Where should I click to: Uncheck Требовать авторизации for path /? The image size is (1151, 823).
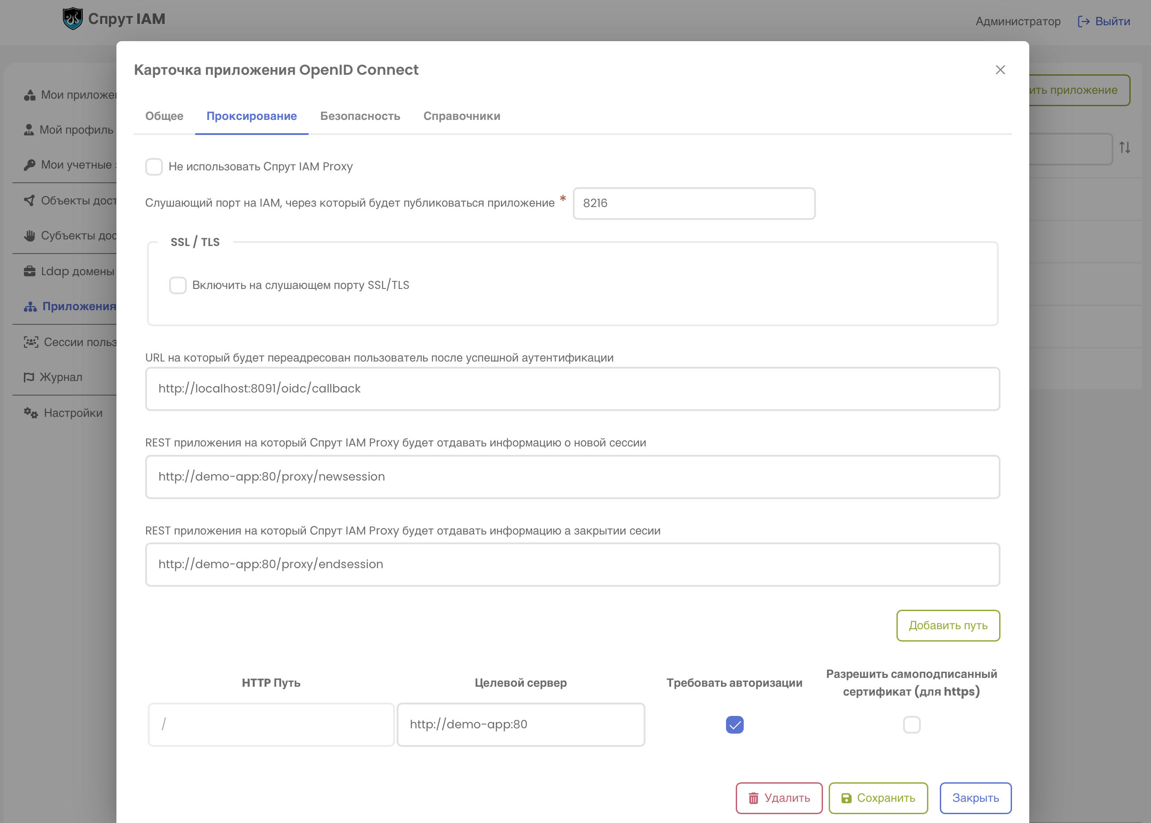735,725
